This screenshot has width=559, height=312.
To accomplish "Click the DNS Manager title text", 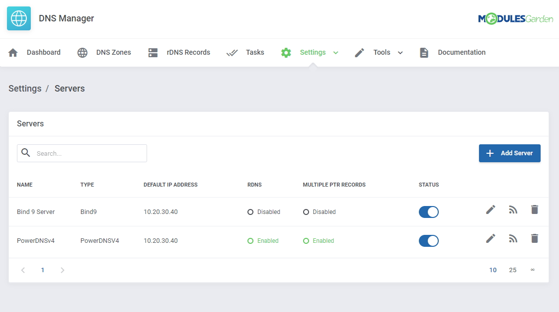I will pos(66,18).
